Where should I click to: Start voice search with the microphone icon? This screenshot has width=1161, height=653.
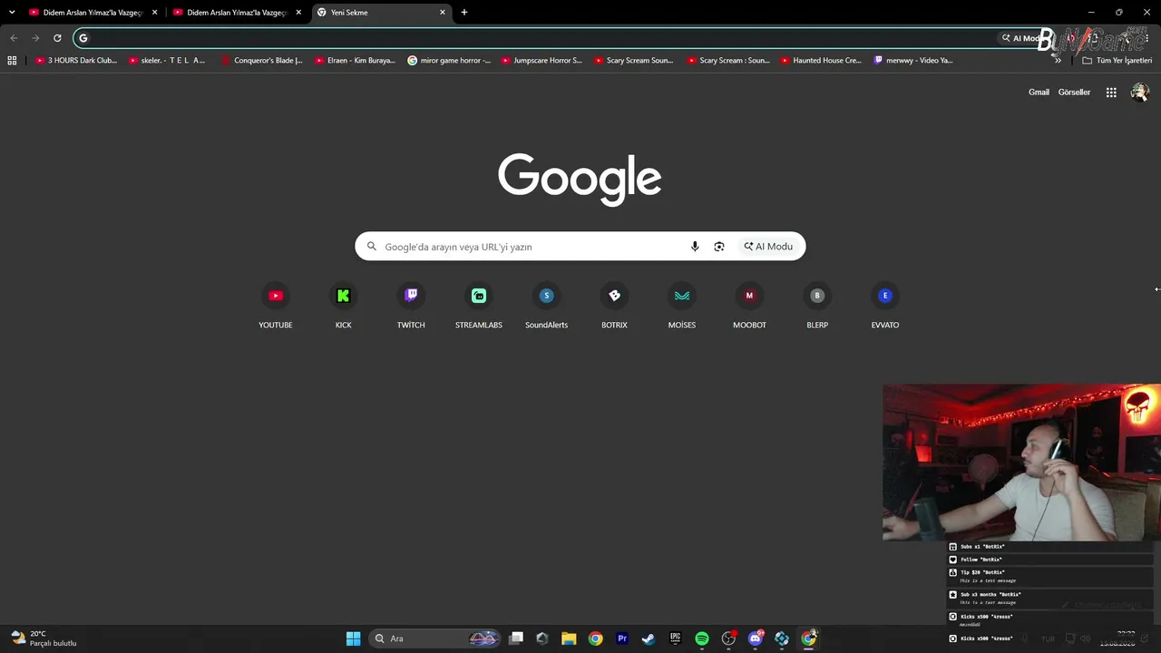695,247
